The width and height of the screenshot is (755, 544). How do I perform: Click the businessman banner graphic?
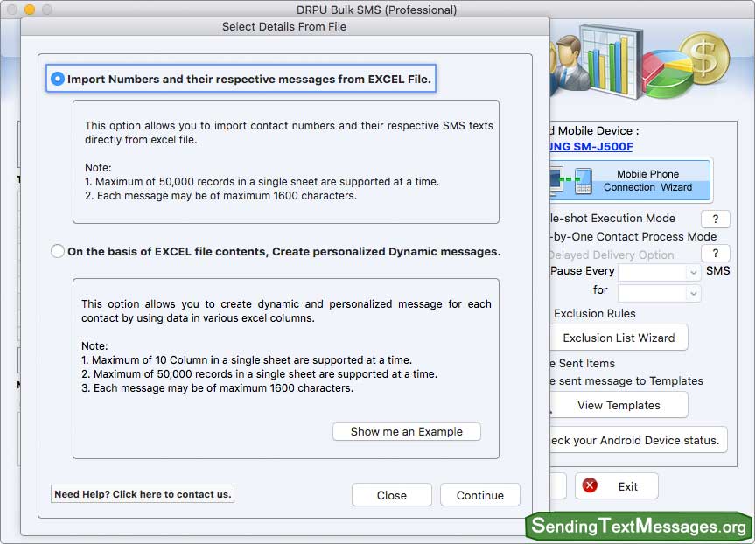570,64
